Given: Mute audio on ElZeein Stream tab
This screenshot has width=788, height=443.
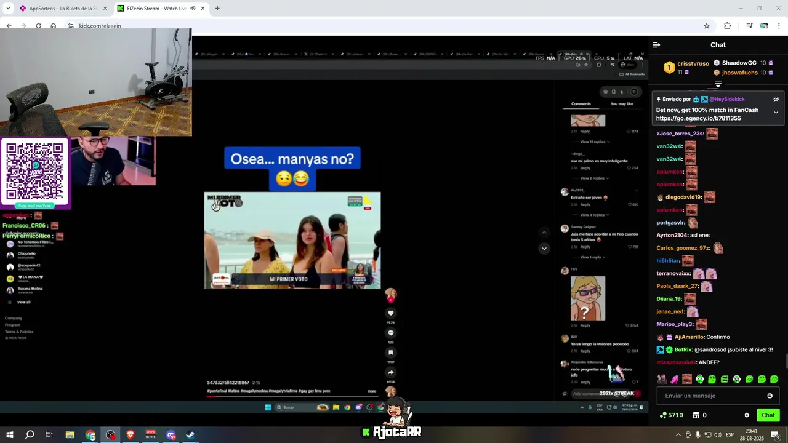Looking at the screenshot, I should [x=193, y=9].
